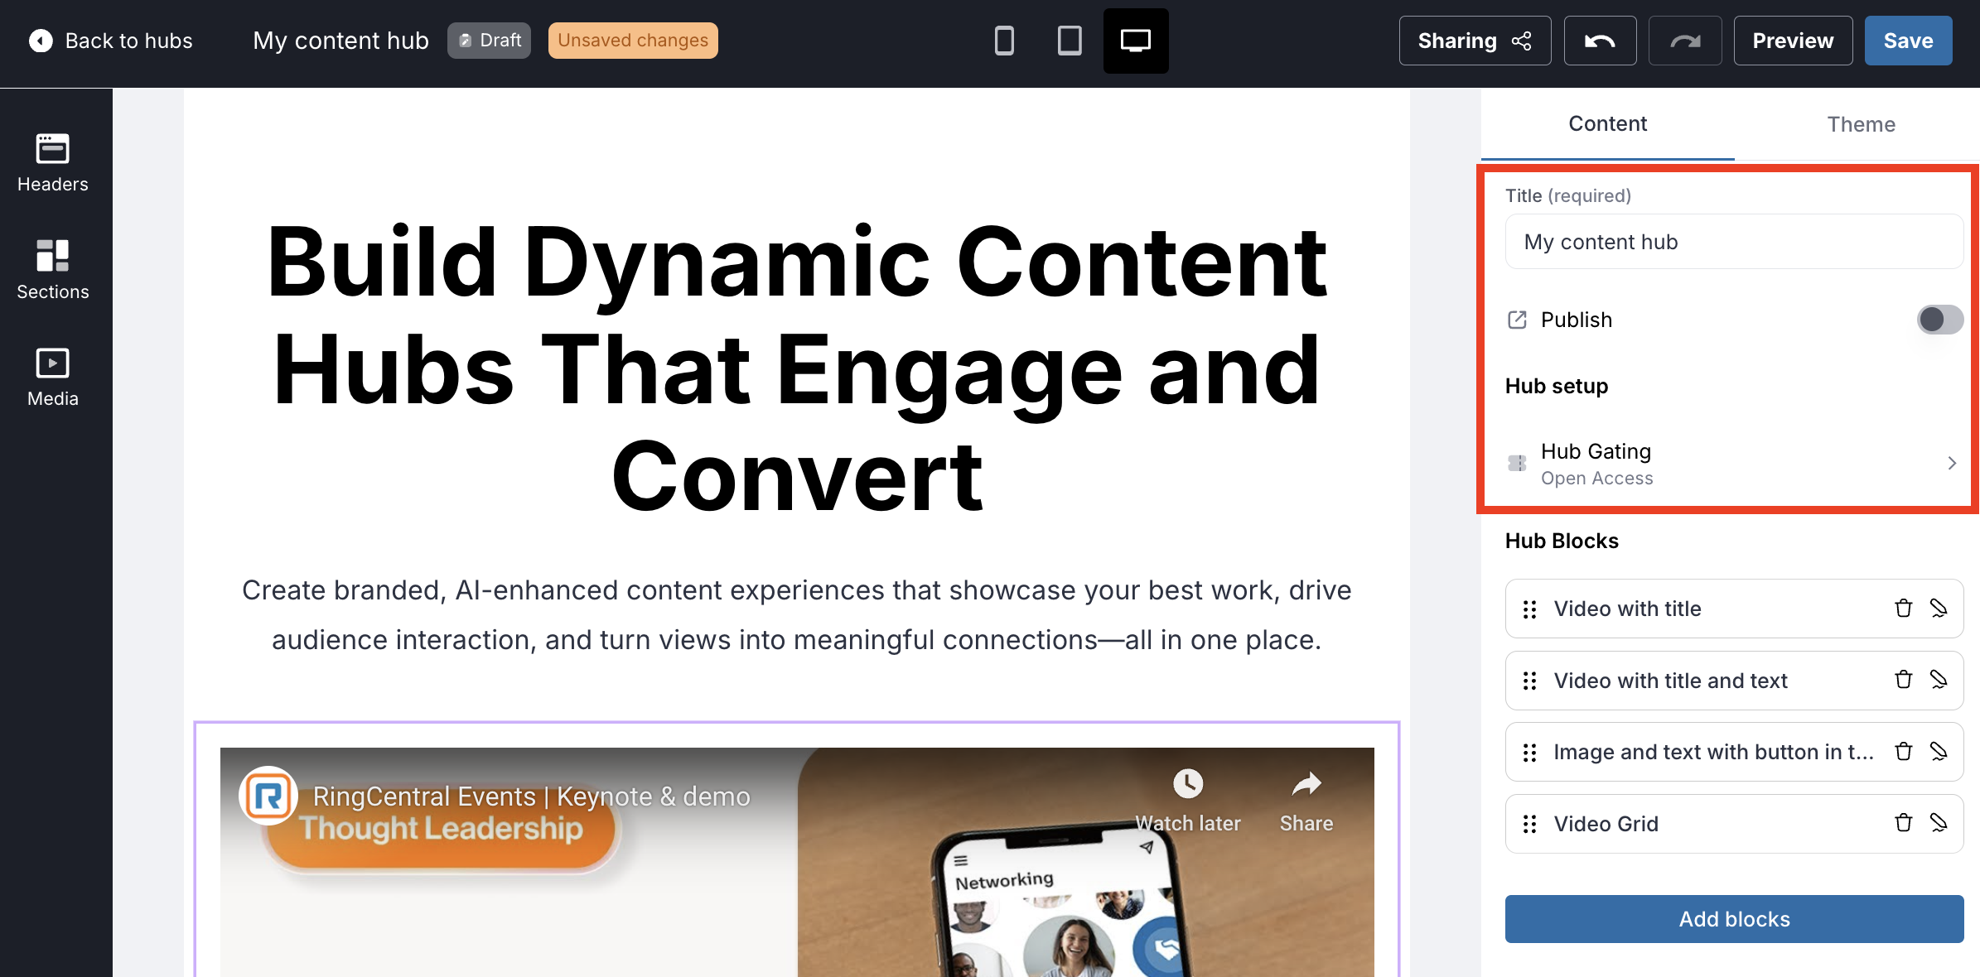Expand Hub Gating settings chevron
1980x977 pixels.
point(1952,463)
